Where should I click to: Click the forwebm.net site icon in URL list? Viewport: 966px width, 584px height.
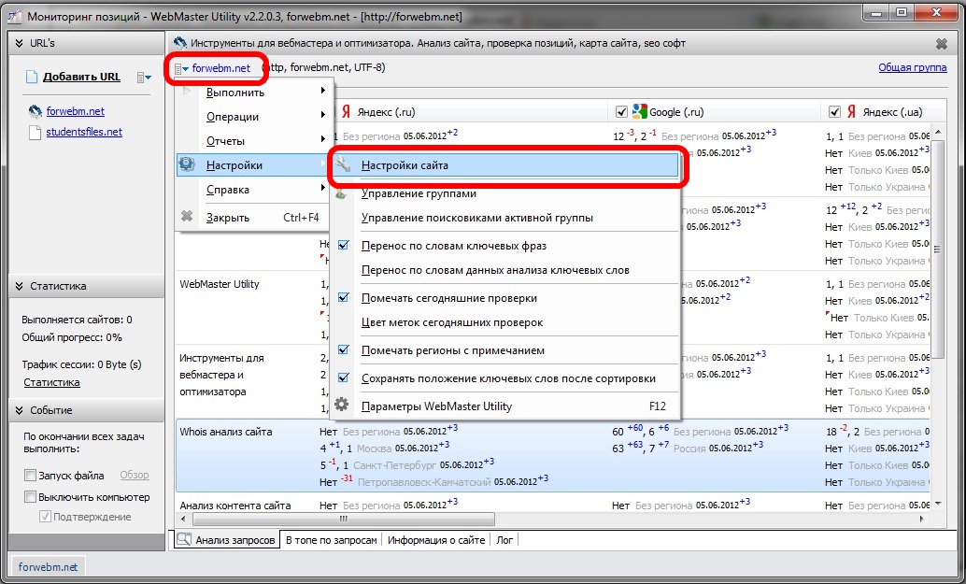point(36,111)
